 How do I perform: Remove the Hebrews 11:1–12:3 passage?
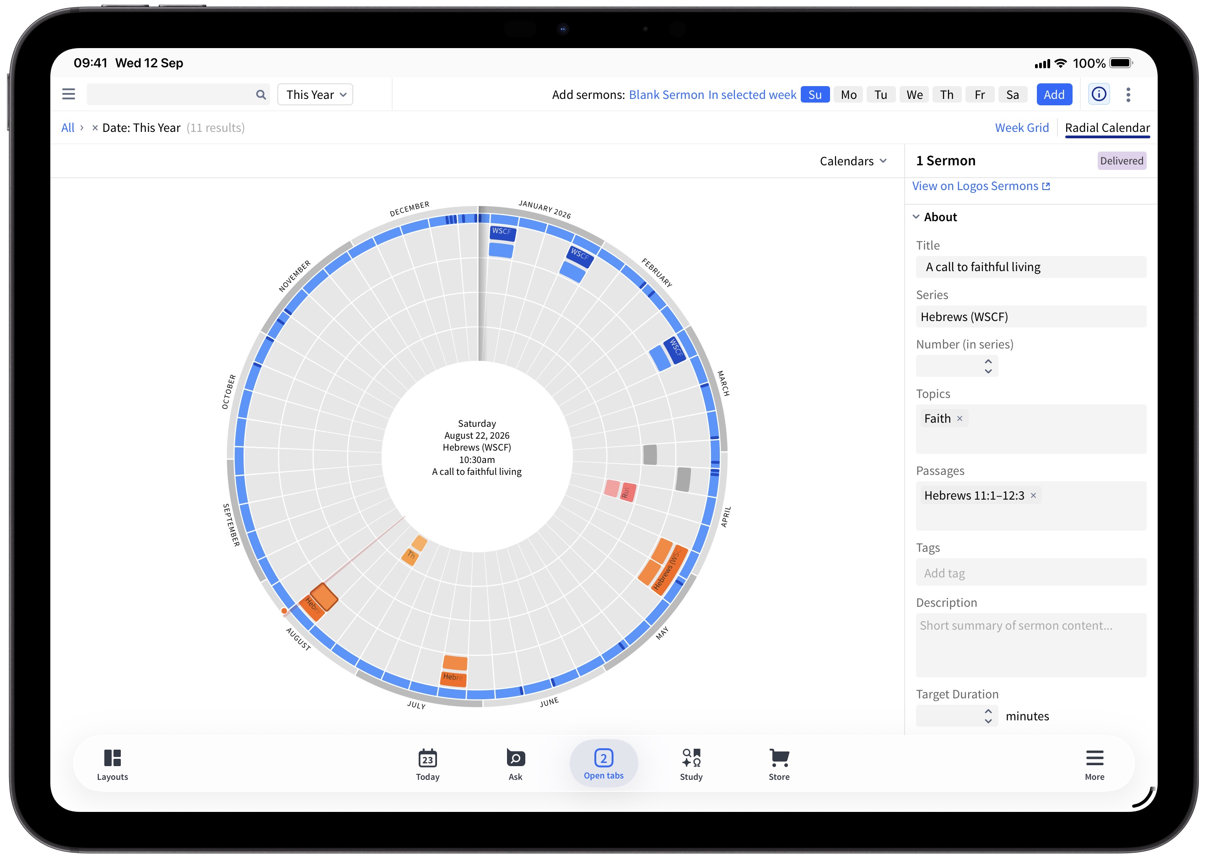coord(1033,495)
